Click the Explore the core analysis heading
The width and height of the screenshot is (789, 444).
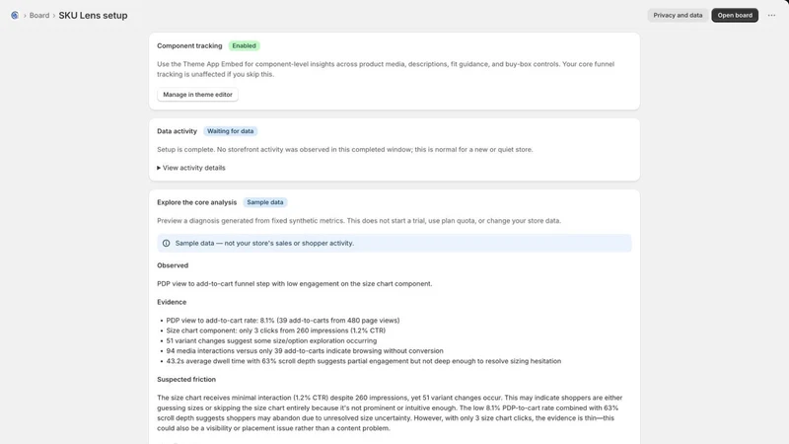tap(196, 202)
